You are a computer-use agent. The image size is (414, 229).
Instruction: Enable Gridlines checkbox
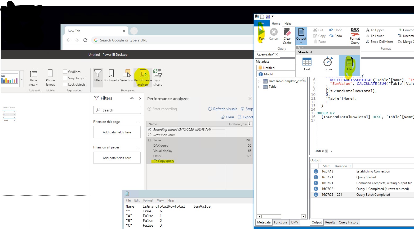pos(65,72)
